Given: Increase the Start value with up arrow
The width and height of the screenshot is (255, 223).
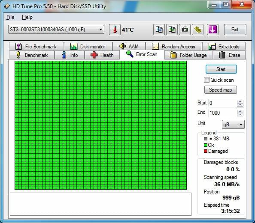Looking at the screenshot, I should pyautogui.click(x=240, y=101).
